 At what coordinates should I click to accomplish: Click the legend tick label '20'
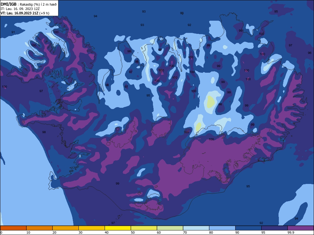(54, 232)
